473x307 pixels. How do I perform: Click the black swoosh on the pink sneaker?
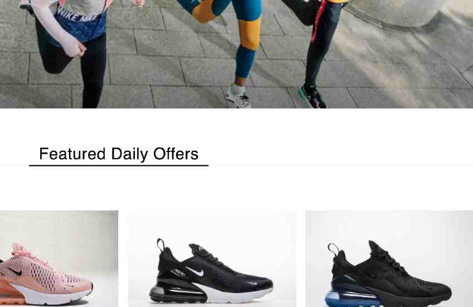pyautogui.click(x=15, y=271)
